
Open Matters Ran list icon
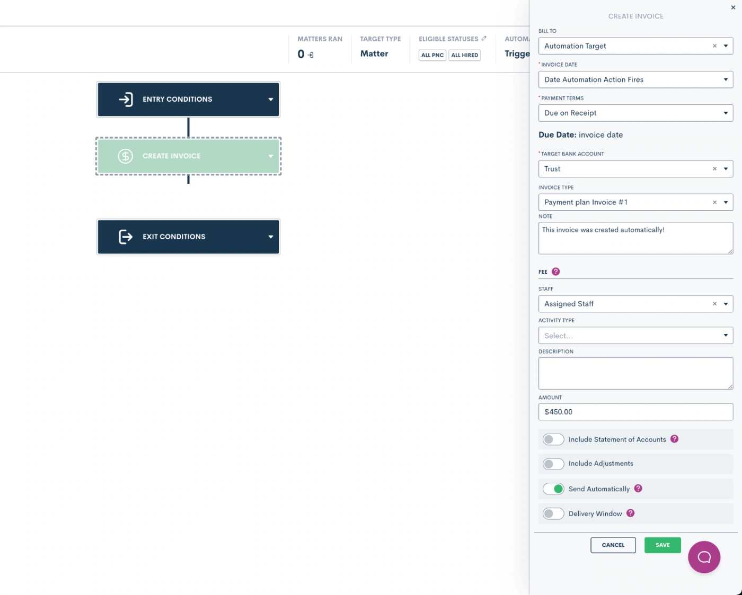pos(311,55)
